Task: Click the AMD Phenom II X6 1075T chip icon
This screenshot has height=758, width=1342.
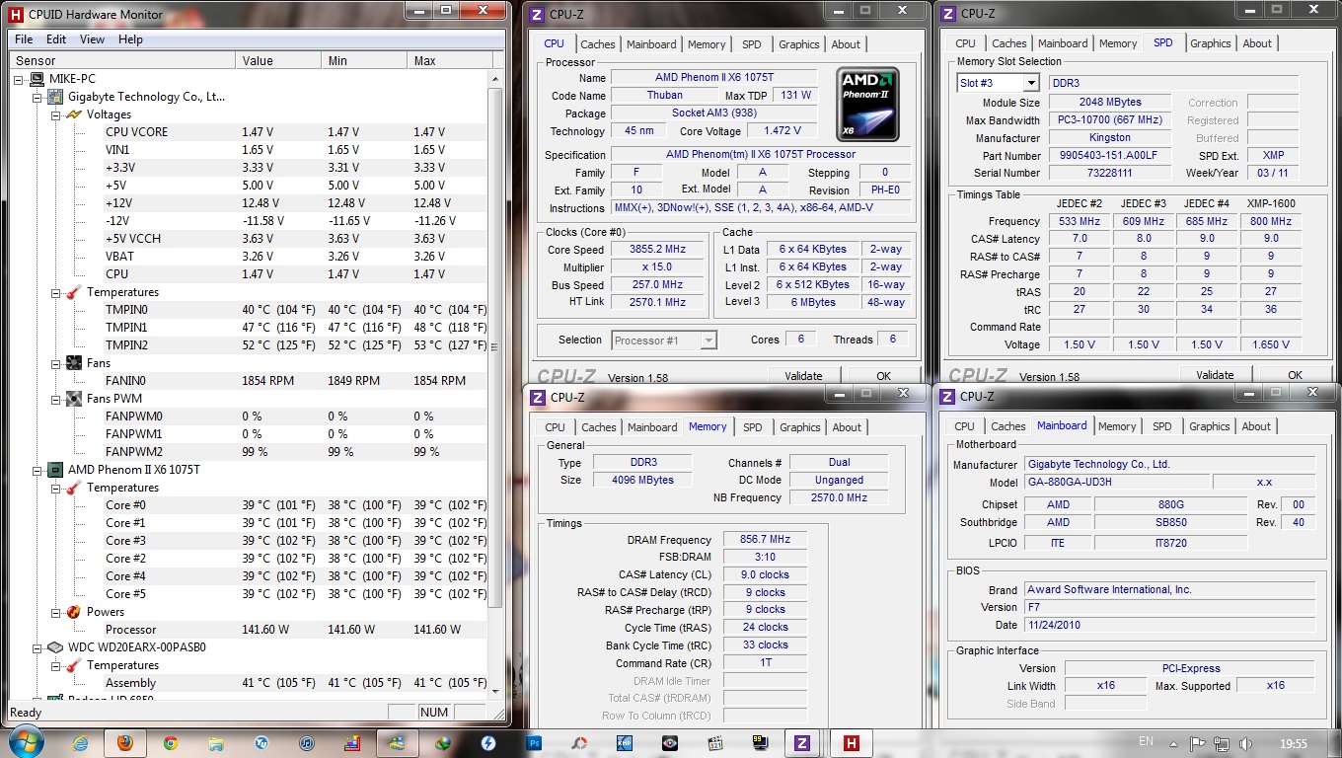Action: pos(55,470)
